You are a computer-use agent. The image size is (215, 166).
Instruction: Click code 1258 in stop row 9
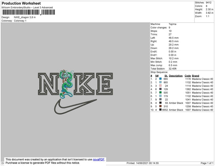[188, 106]
